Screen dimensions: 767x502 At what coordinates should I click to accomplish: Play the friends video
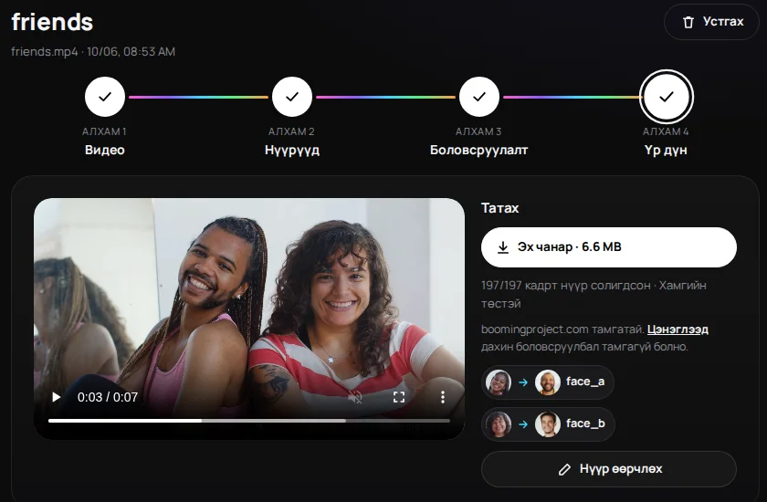[x=57, y=397]
